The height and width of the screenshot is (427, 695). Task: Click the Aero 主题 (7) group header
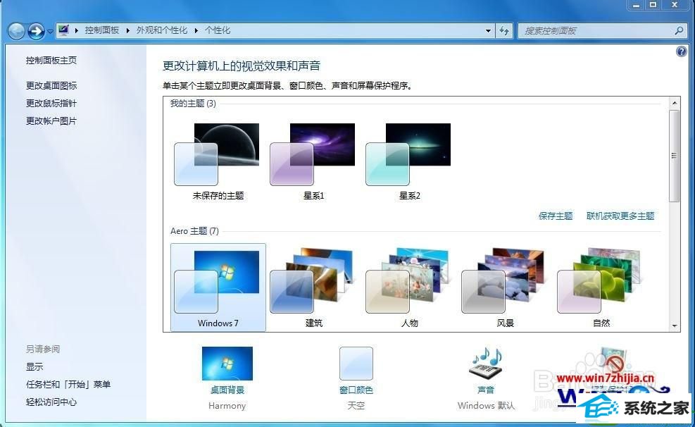(194, 231)
